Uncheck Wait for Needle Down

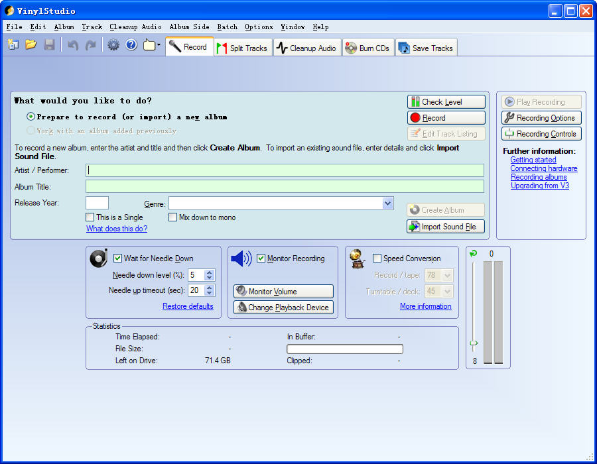coord(117,259)
